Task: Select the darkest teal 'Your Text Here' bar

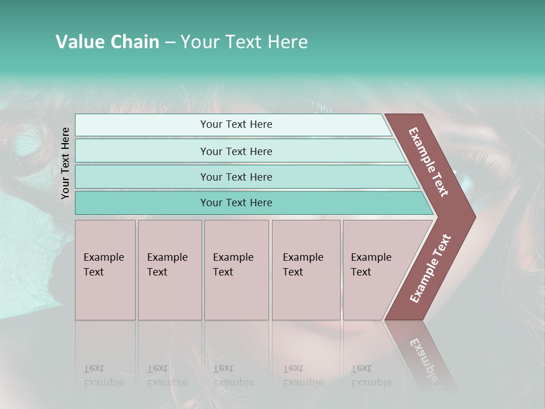Action: coord(254,203)
